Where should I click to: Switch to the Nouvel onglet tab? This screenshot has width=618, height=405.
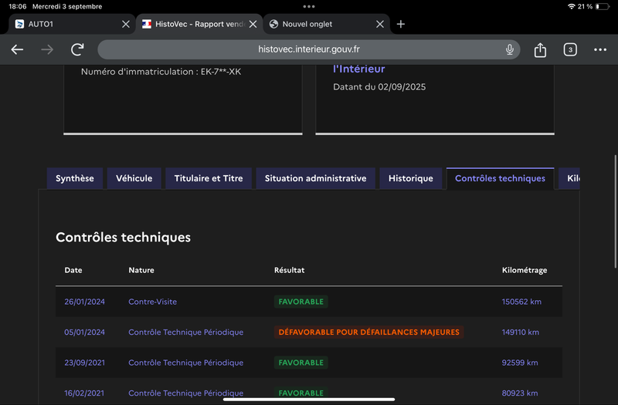click(326, 24)
